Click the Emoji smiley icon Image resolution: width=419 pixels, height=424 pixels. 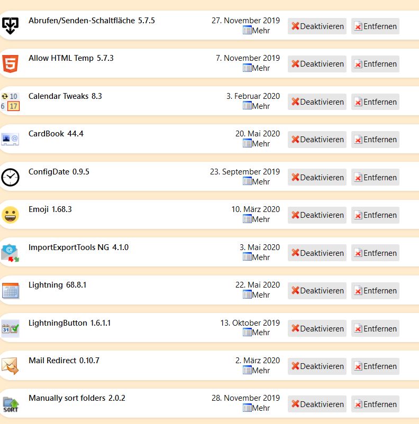tap(10, 215)
